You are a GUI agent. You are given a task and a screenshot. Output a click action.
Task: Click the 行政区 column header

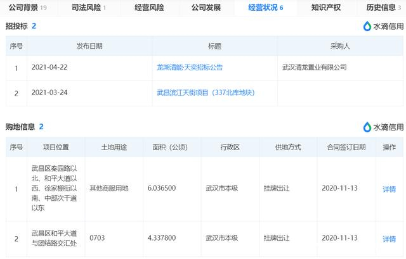[230, 147]
